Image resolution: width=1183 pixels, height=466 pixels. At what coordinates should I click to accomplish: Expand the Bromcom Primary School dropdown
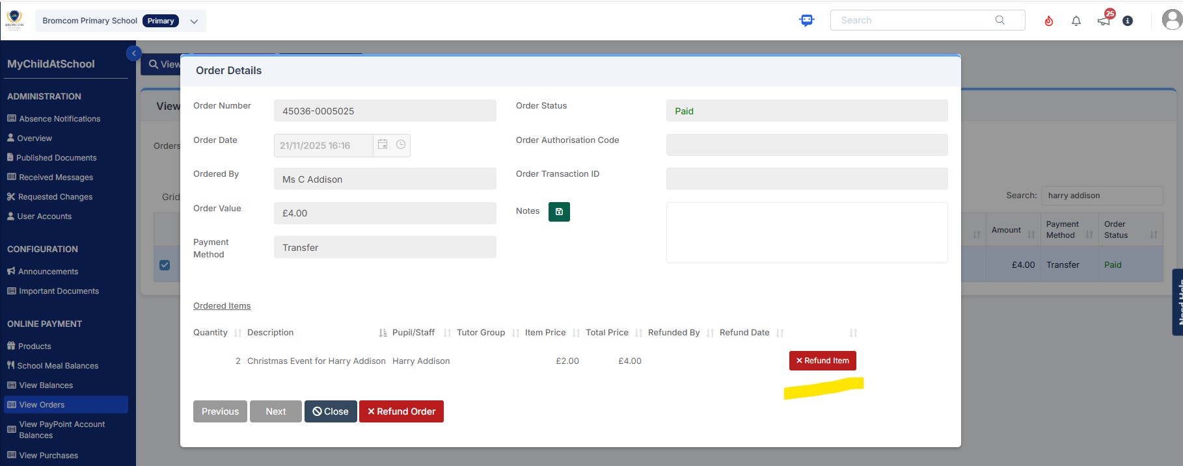194,21
